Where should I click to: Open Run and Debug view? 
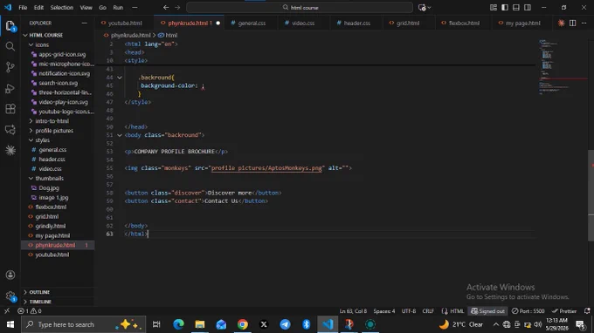[x=10, y=88]
